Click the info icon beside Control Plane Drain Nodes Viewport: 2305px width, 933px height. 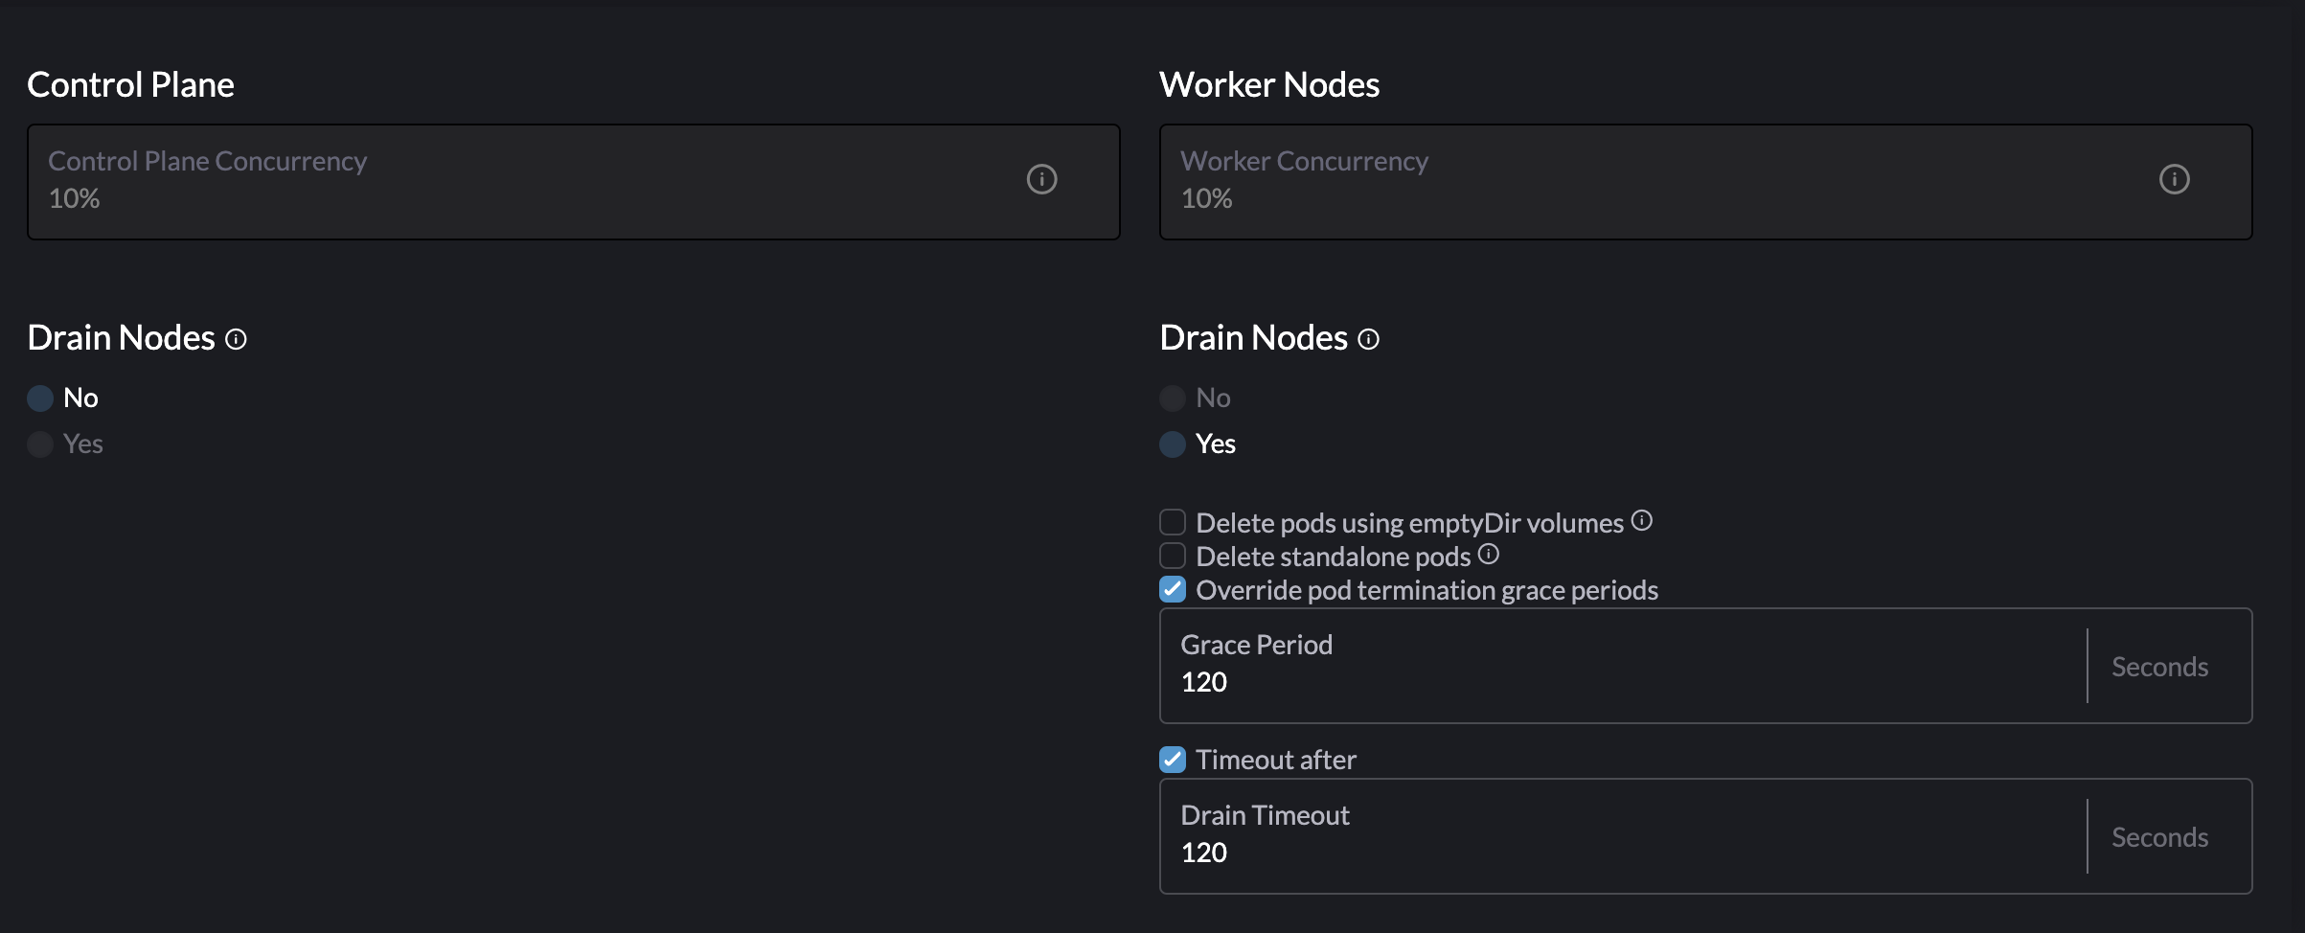pos(237,339)
